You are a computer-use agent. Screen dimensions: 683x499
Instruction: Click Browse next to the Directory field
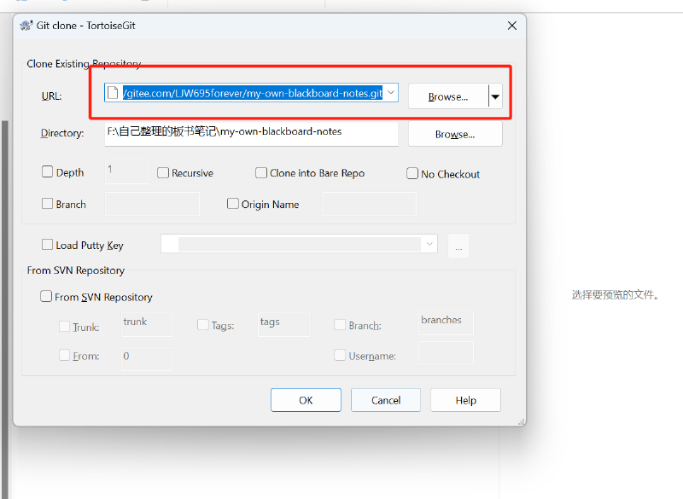pos(455,134)
